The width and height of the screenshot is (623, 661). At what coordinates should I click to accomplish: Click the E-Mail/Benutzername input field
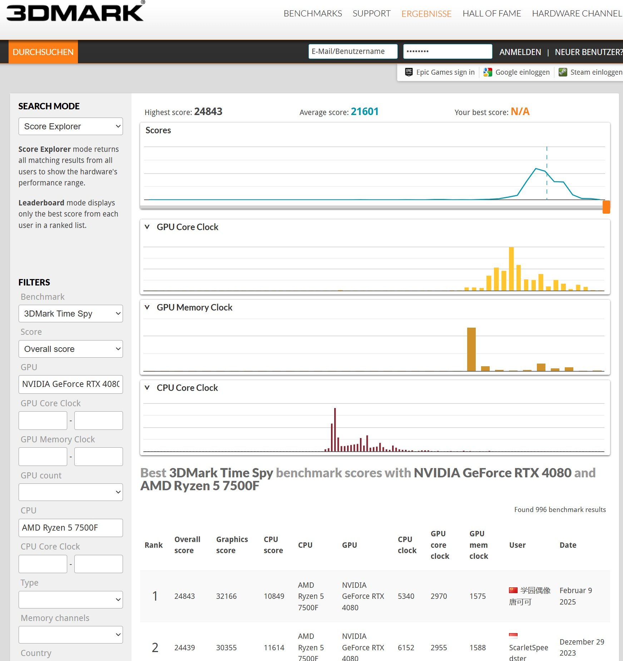tap(353, 51)
